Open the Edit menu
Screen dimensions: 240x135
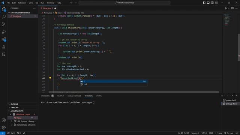[x=14, y=3]
